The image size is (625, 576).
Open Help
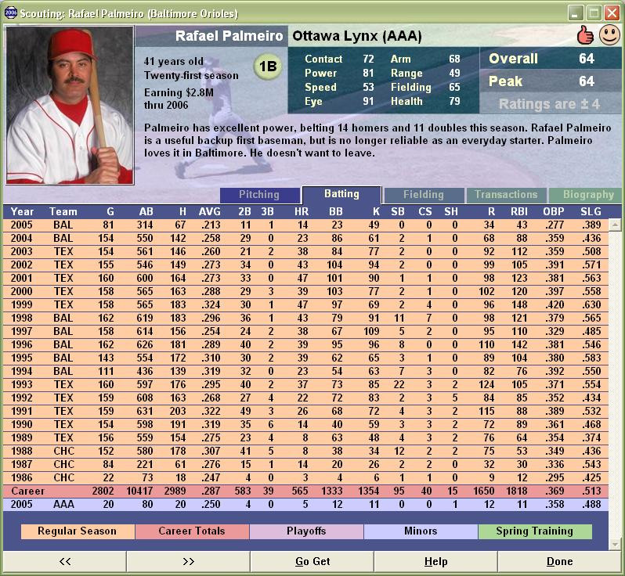click(x=435, y=561)
